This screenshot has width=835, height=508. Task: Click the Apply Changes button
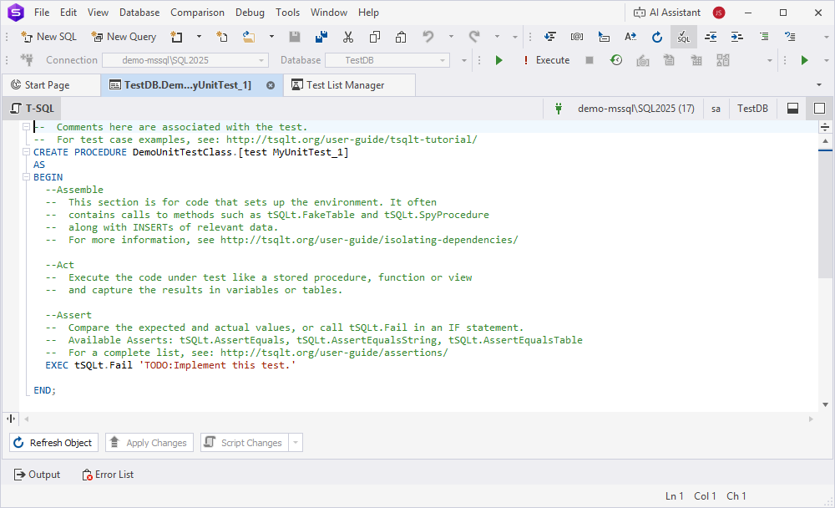click(x=149, y=443)
